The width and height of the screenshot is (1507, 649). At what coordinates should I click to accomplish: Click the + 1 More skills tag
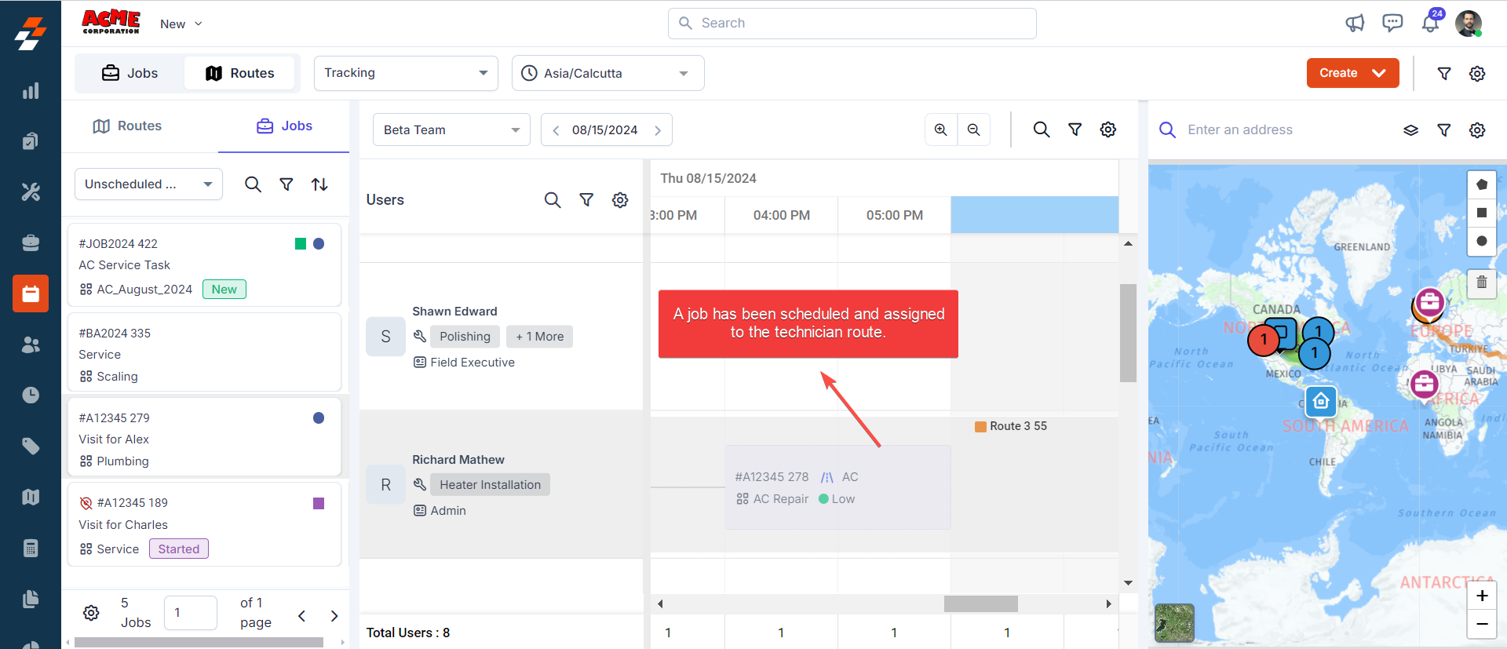click(x=539, y=337)
